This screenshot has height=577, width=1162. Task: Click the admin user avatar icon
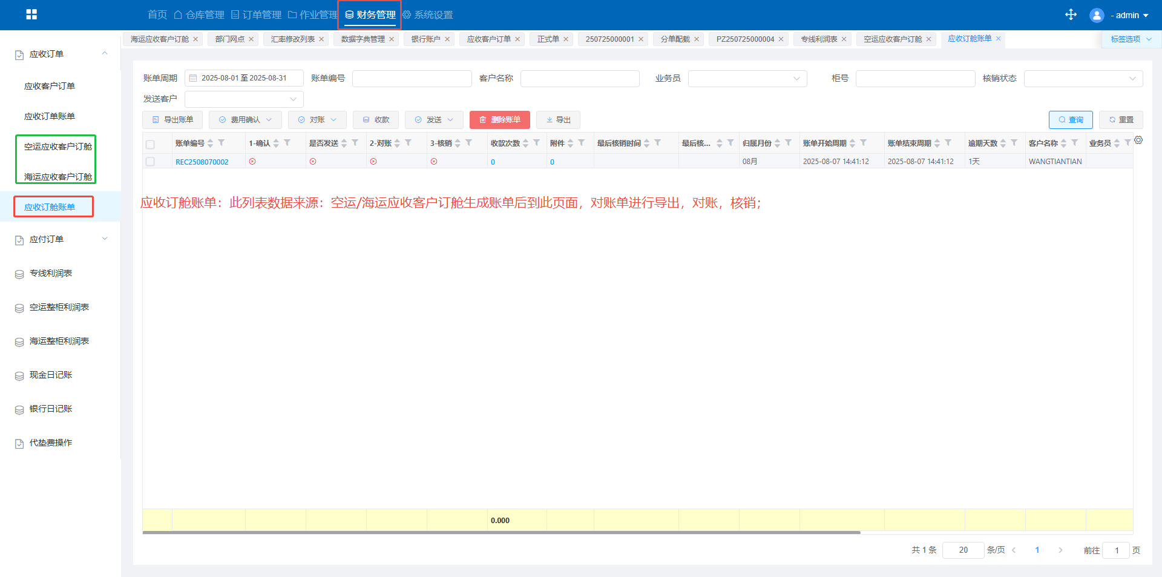click(x=1096, y=15)
